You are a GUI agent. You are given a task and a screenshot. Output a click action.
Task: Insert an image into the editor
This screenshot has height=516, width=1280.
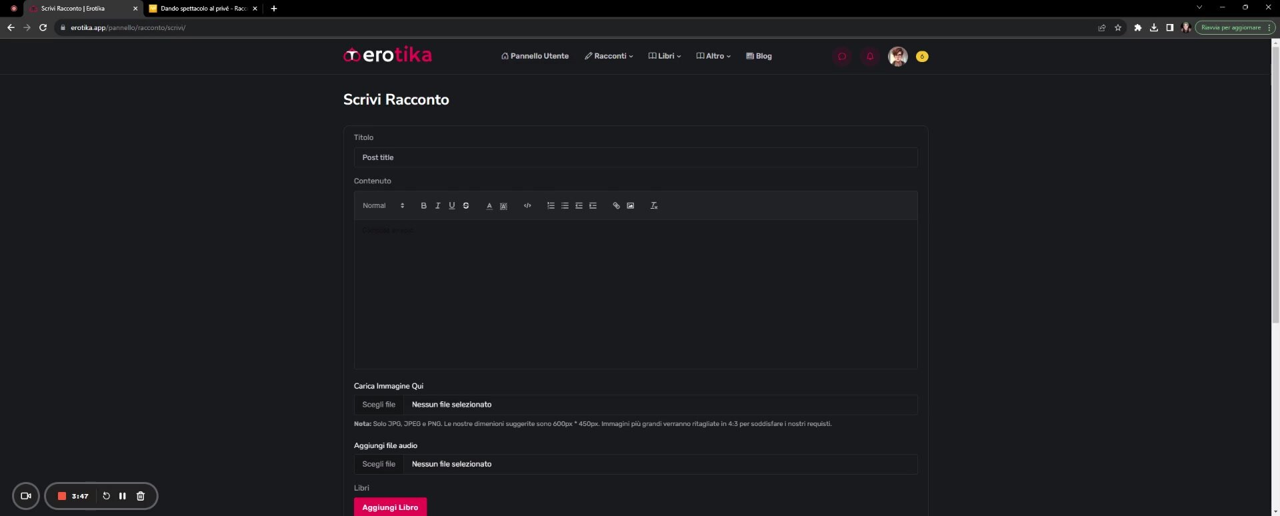[630, 206]
